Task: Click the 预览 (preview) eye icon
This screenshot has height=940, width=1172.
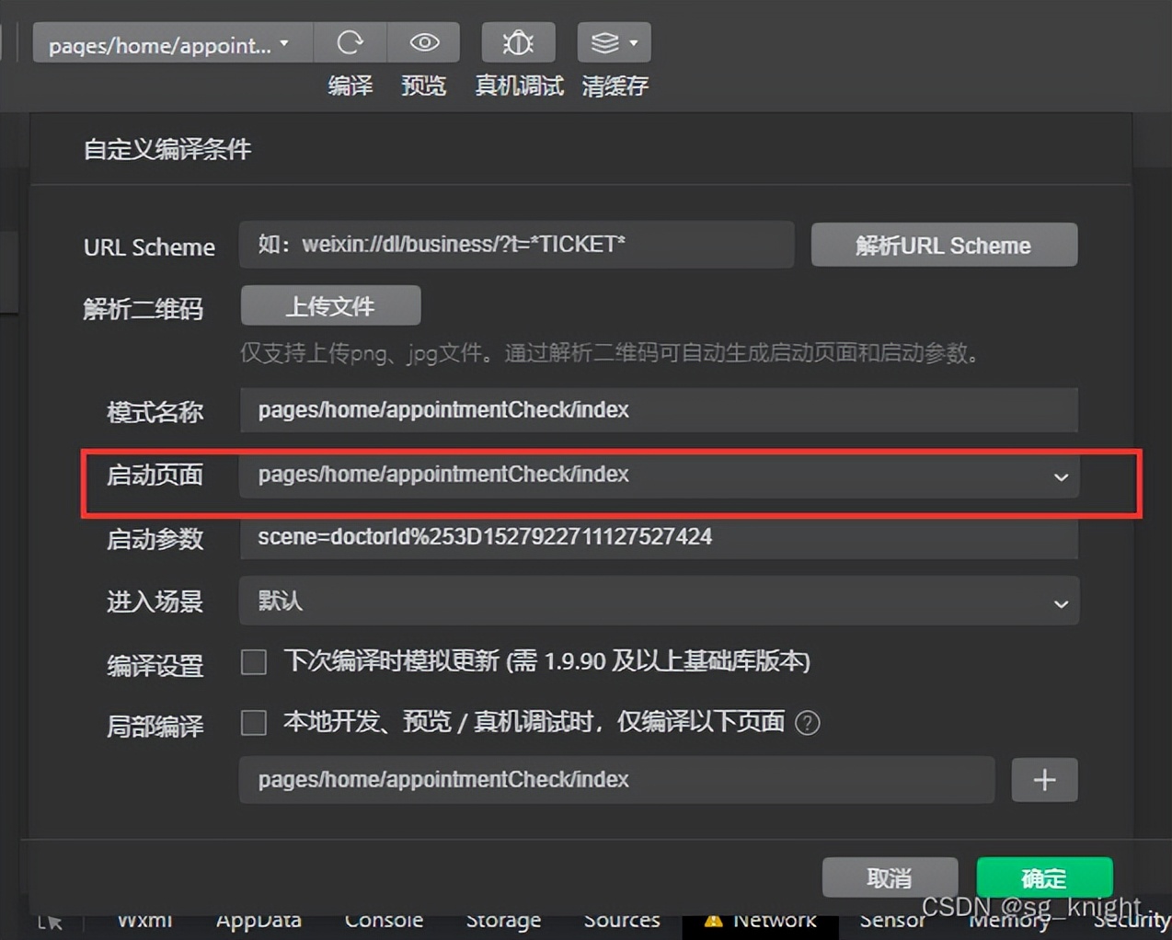Action: pos(424,42)
